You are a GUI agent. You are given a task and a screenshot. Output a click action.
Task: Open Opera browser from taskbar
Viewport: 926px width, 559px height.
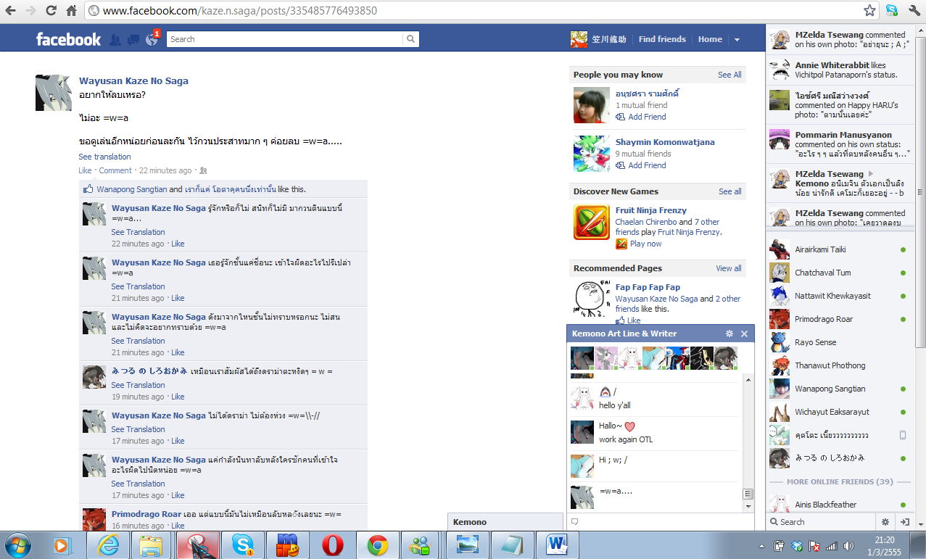click(x=333, y=544)
